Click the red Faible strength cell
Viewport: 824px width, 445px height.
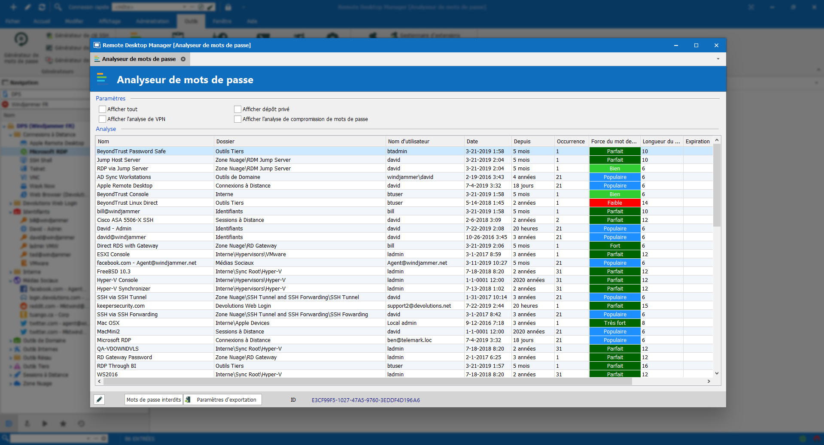click(615, 203)
